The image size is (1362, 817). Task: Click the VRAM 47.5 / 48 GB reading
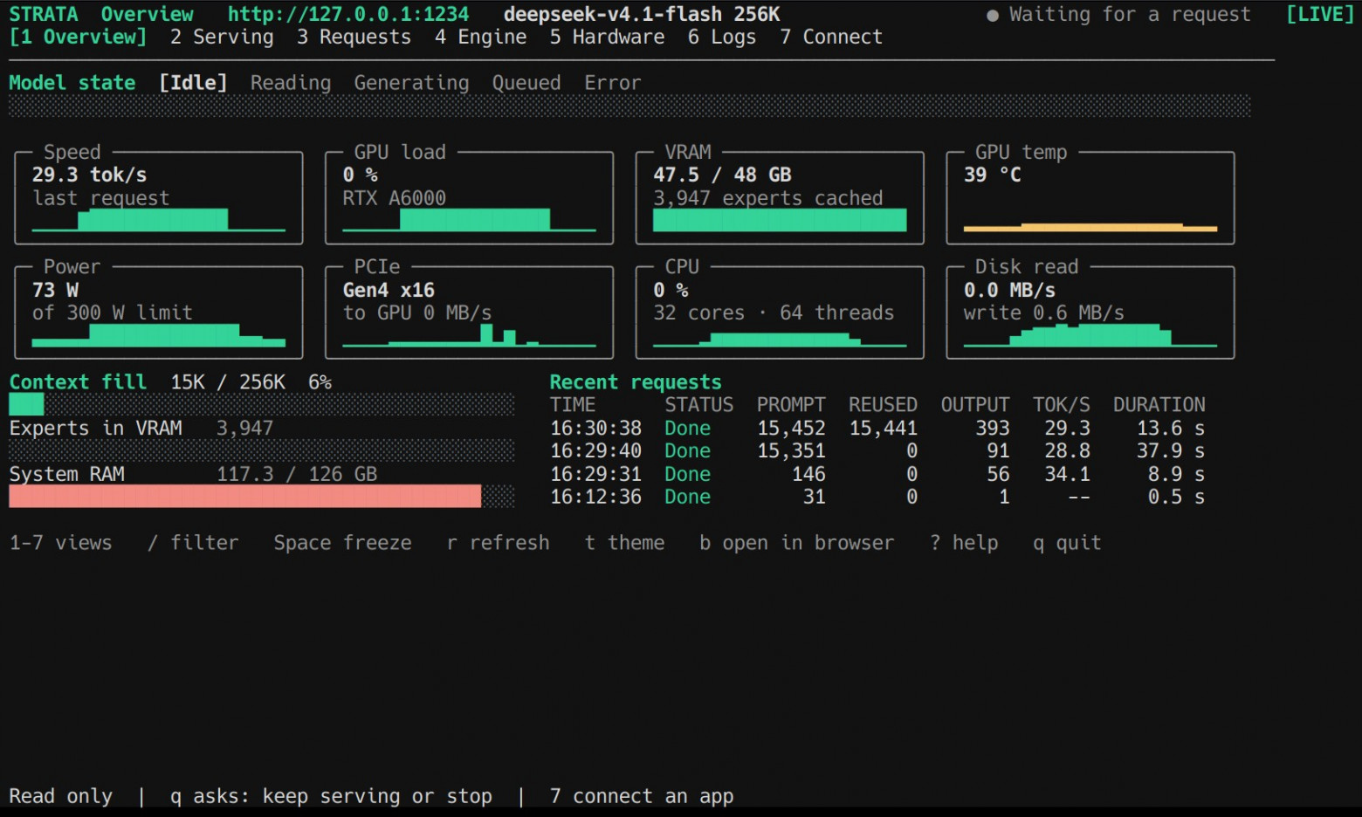723,175
